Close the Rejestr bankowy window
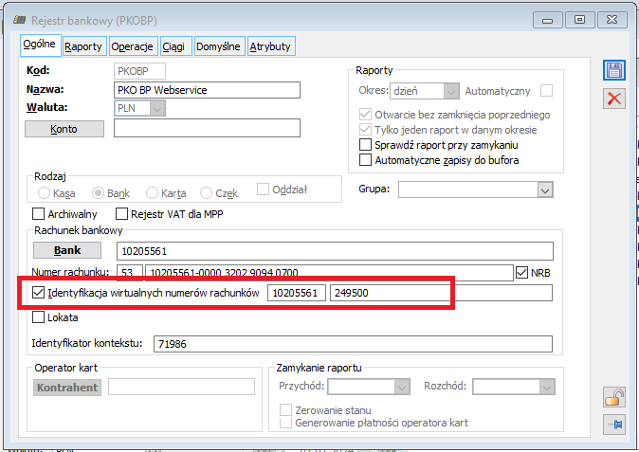639x452 pixels. tap(612, 20)
